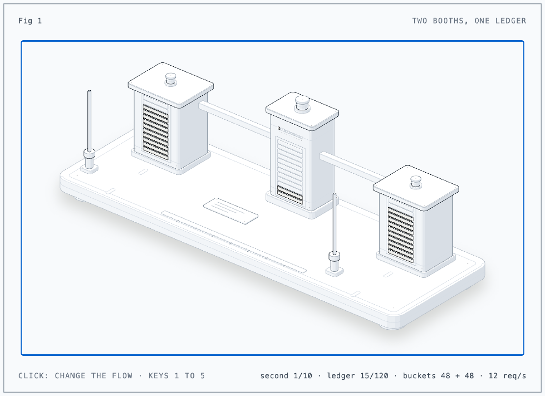This screenshot has width=545, height=396.
Task: Click the "KEYS 1 TO 5" hint
Action: click(x=177, y=376)
